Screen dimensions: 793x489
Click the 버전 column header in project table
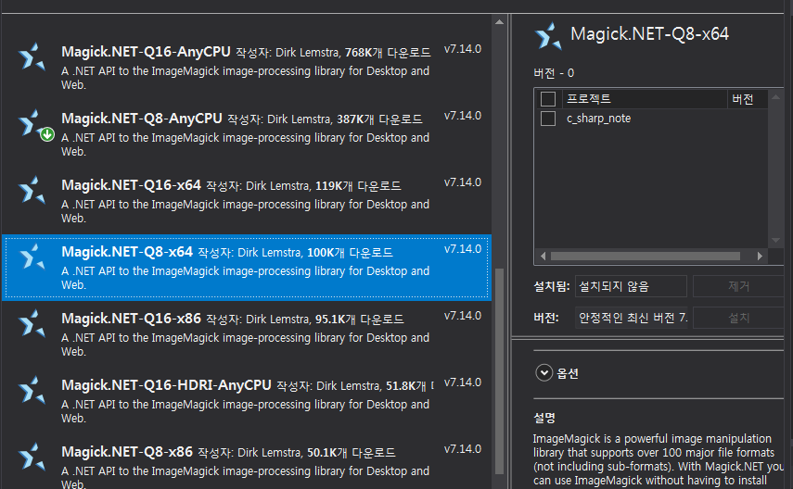(x=748, y=99)
